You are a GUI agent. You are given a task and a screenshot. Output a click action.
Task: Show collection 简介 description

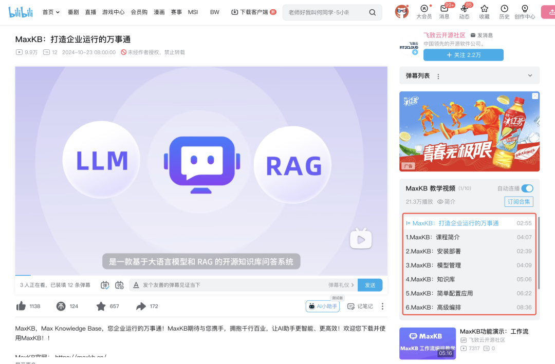point(447,202)
